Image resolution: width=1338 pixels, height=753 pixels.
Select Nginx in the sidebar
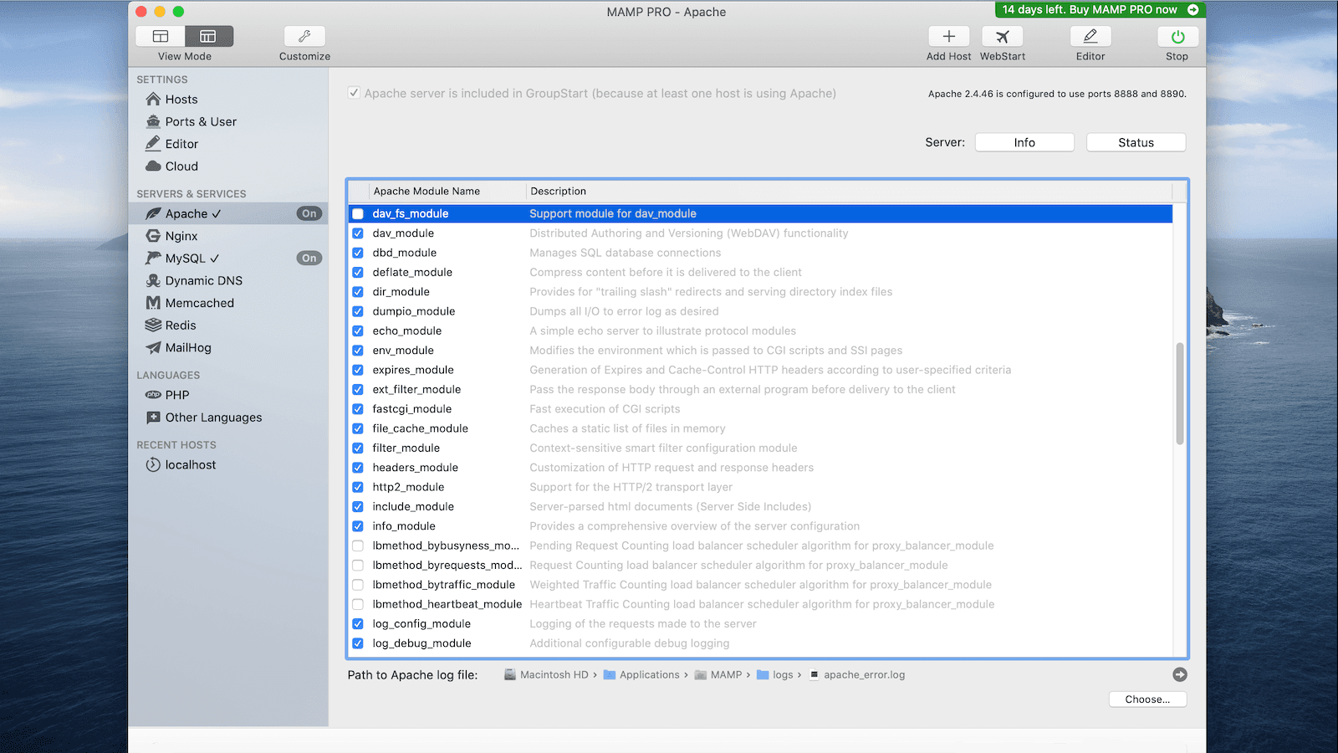click(x=181, y=236)
